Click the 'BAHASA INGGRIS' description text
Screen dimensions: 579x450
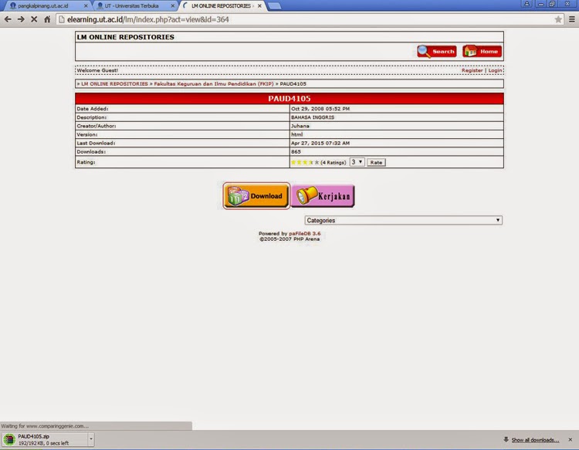(313, 117)
